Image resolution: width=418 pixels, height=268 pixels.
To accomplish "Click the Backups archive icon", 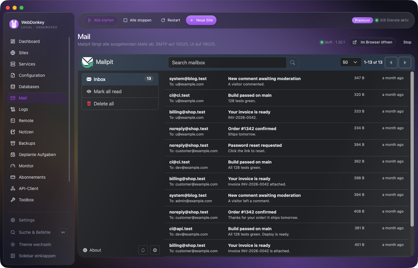I will (13, 143).
